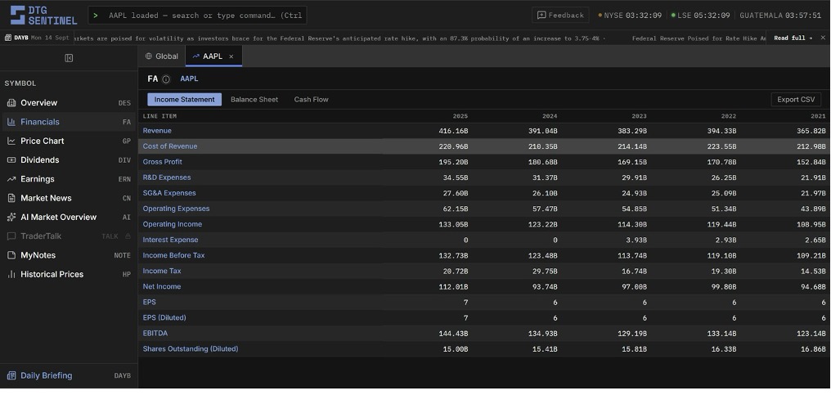
Task: Click the Revenue line item link
Action: (x=157, y=131)
